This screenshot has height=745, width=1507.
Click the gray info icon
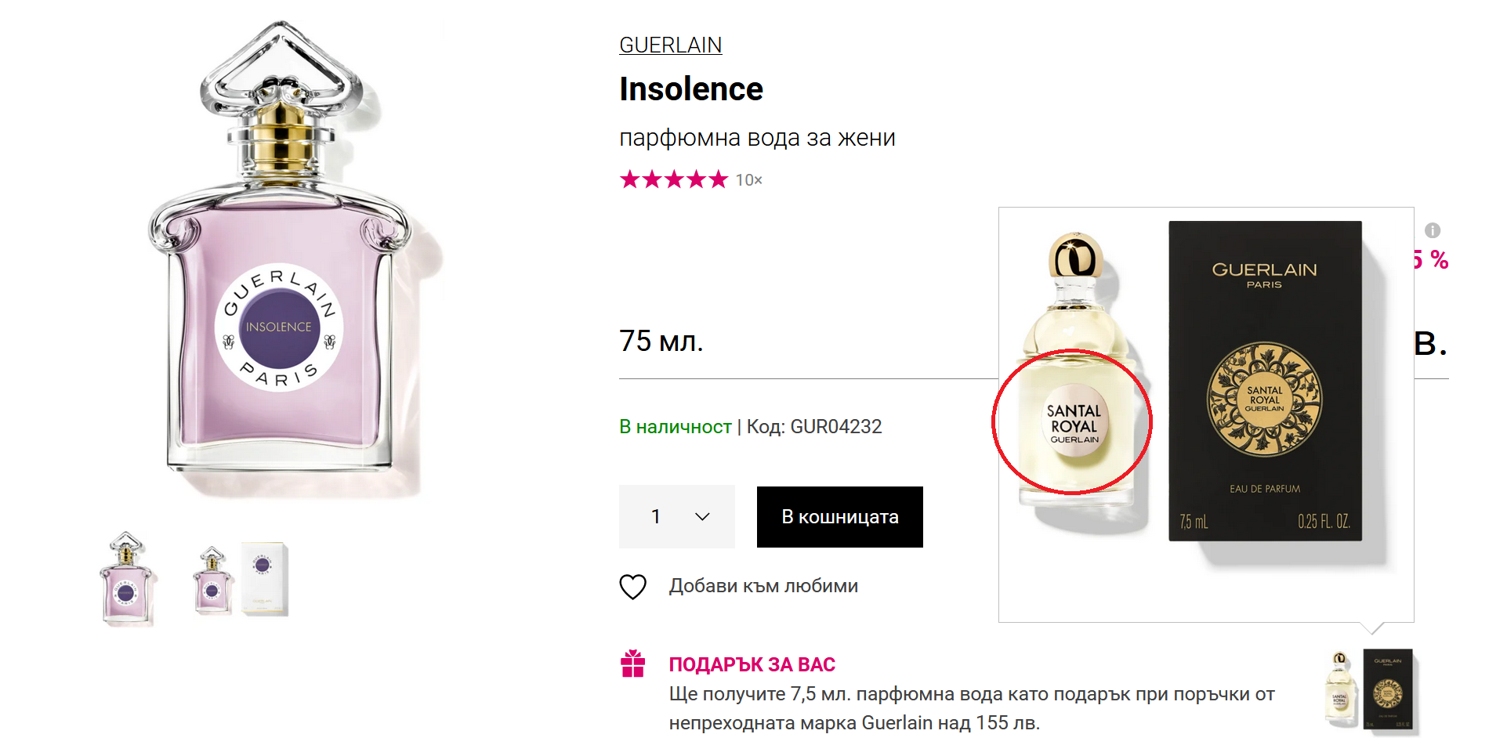pyautogui.click(x=1433, y=230)
